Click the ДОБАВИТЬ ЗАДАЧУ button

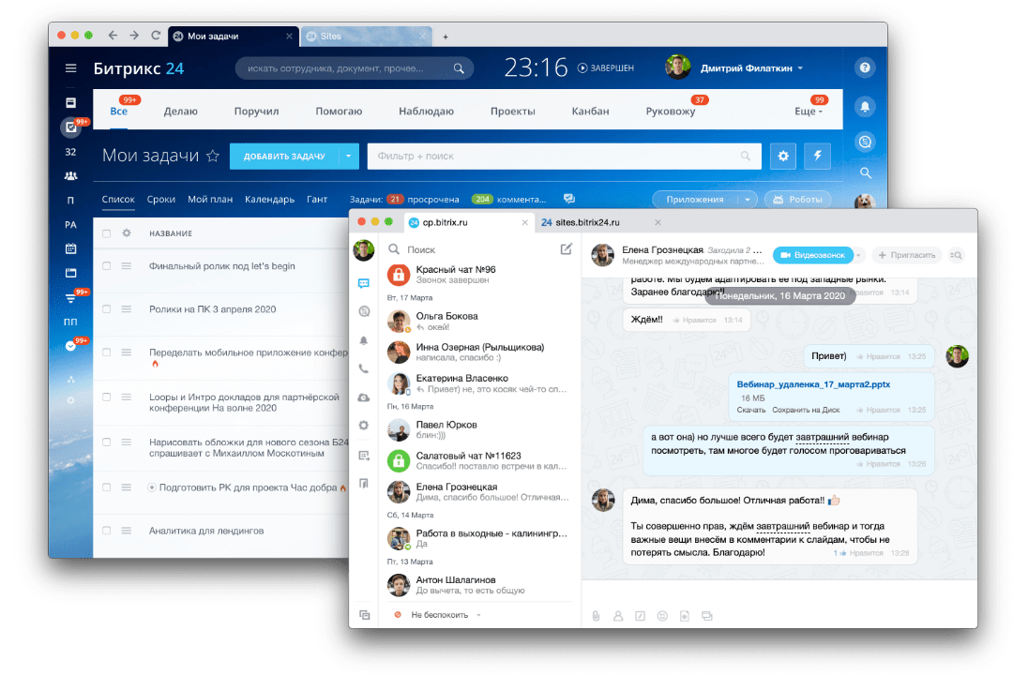(284, 157)
